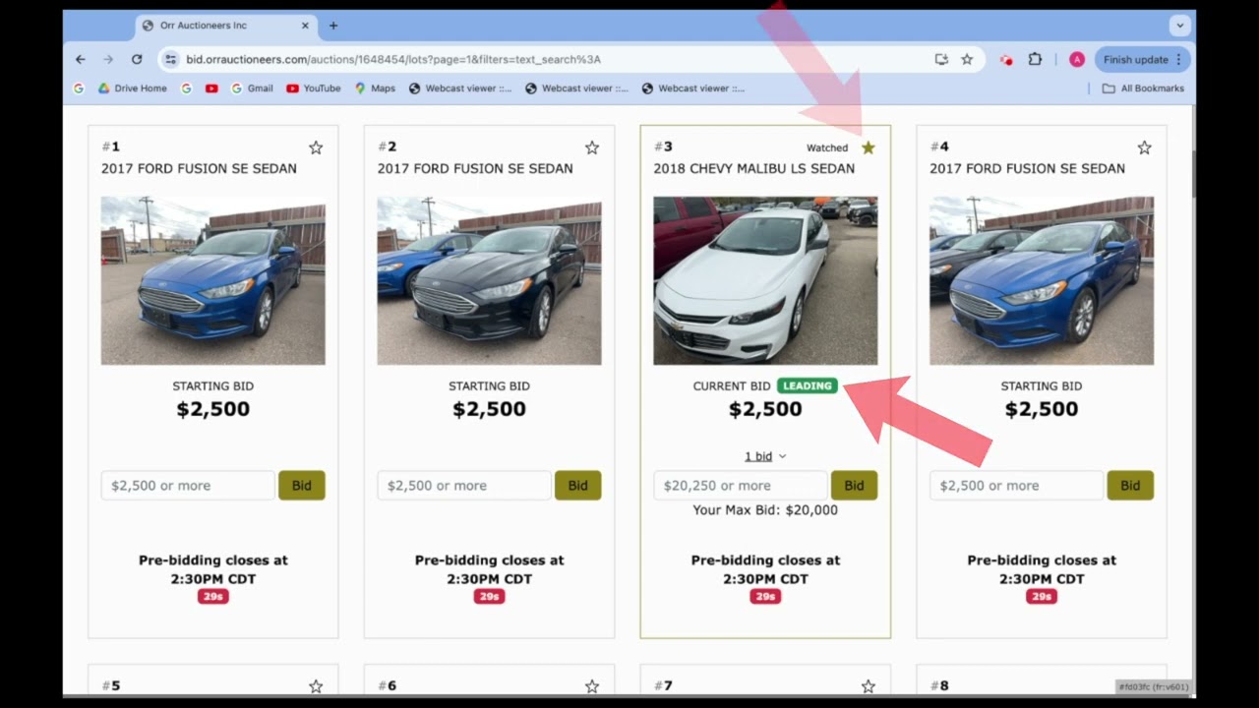Screen dimensions: 1259x708
Task: Expand the tab search dropdown
Action: (1179, 26)
